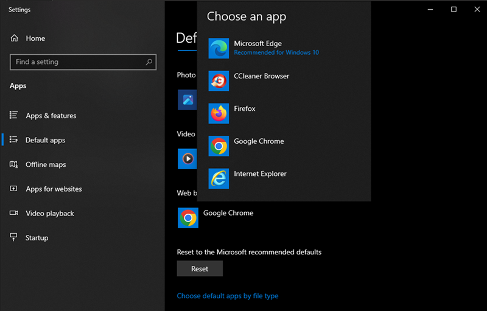
Task: Click the Video playback camera icon
Action: coord(13,213)
